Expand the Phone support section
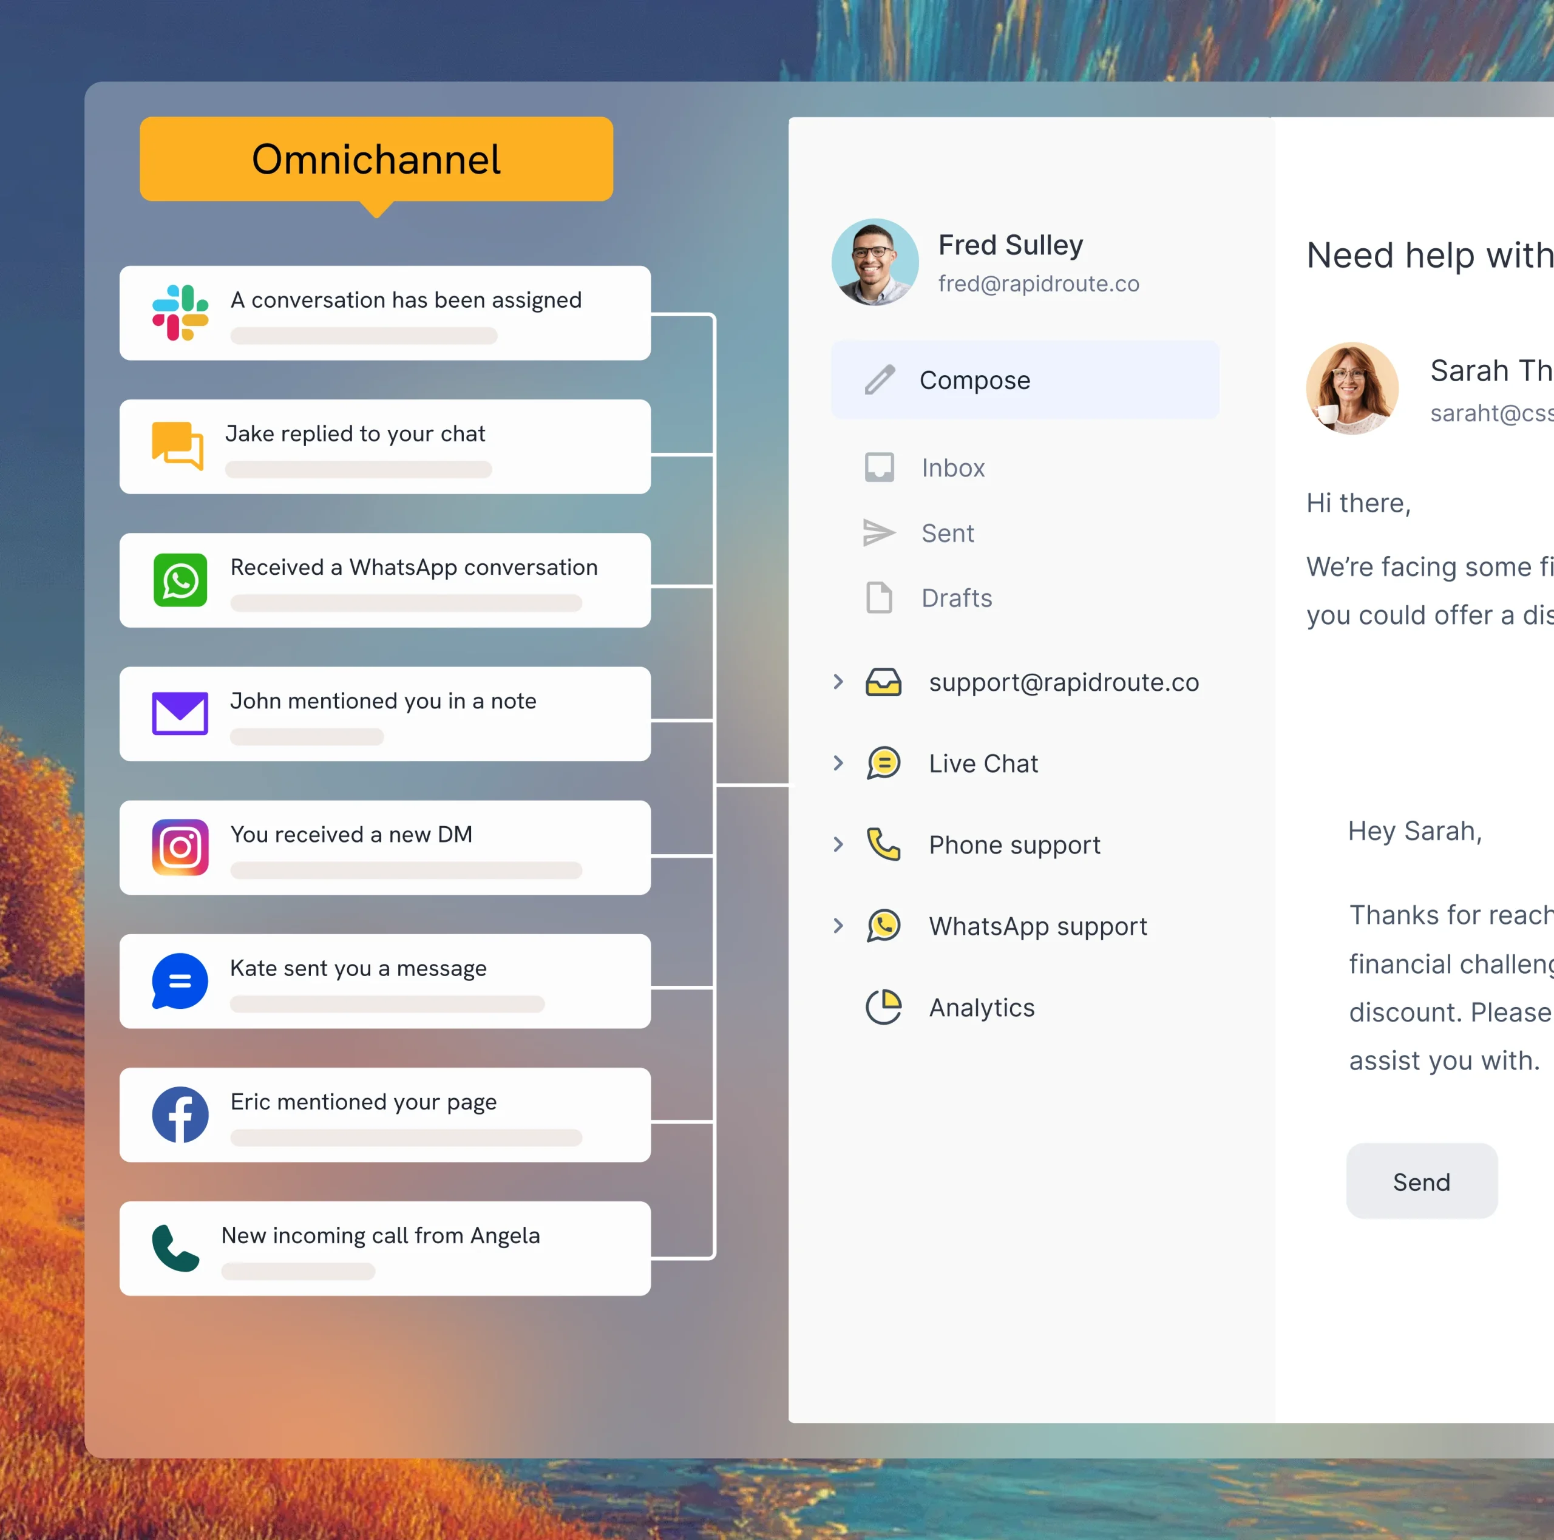This screenshot has height=1540, width=1554. [x=838, y=844]
